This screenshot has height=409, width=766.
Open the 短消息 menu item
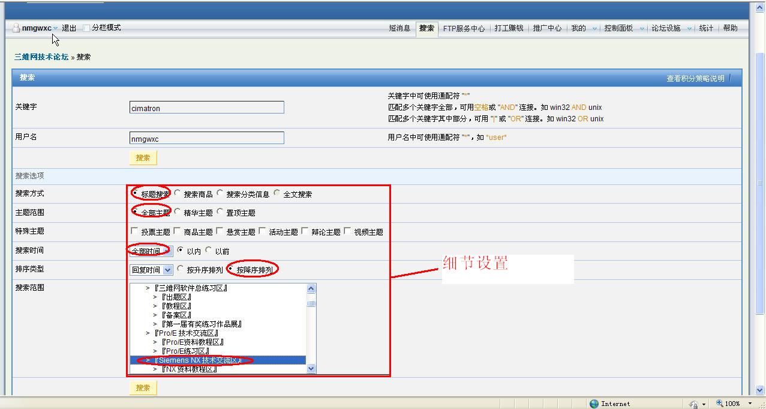[x=399, y=28]
